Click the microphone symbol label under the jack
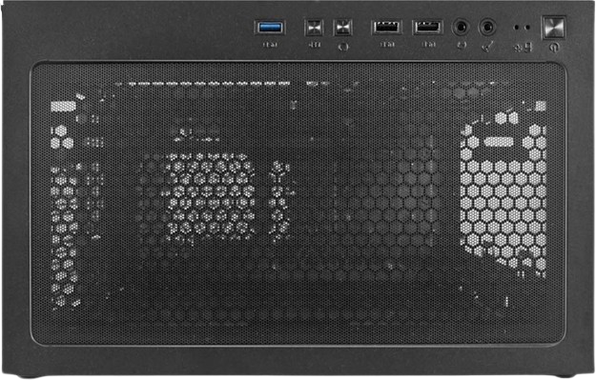Viewport: 596px width, 380px height. (x=487, y=47)
